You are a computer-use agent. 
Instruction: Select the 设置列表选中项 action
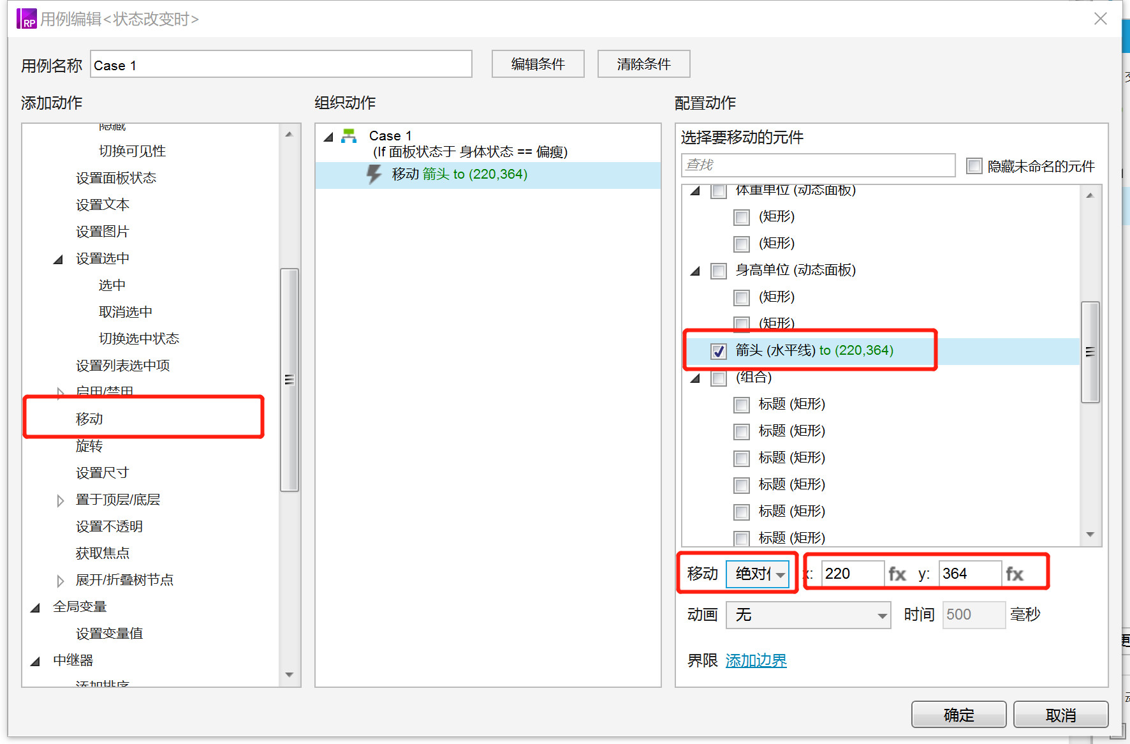(123, 366)
